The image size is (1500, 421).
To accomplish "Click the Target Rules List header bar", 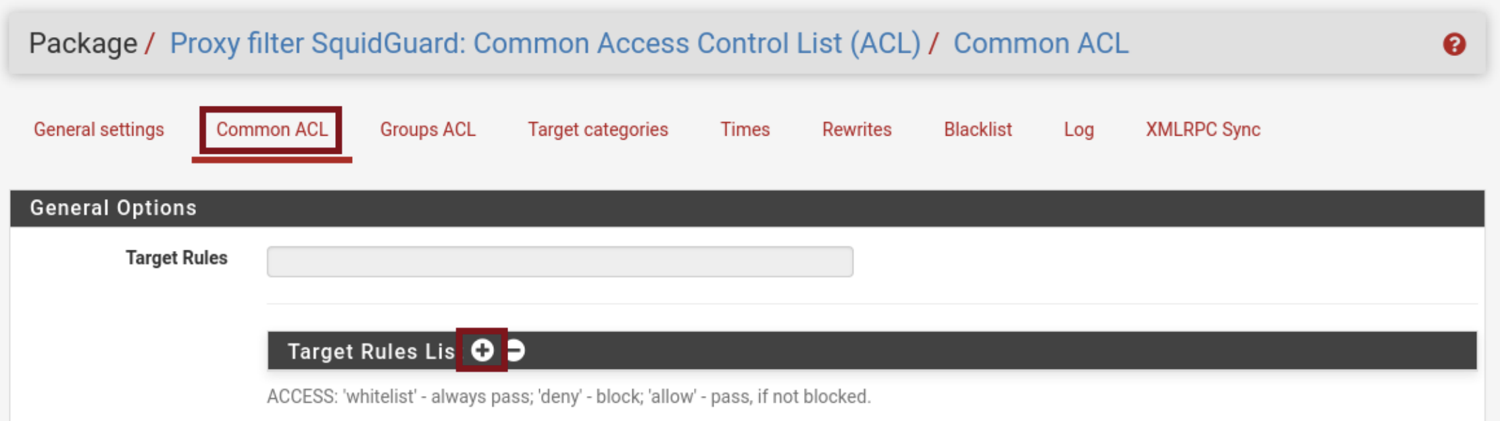I will coord(946,351).
